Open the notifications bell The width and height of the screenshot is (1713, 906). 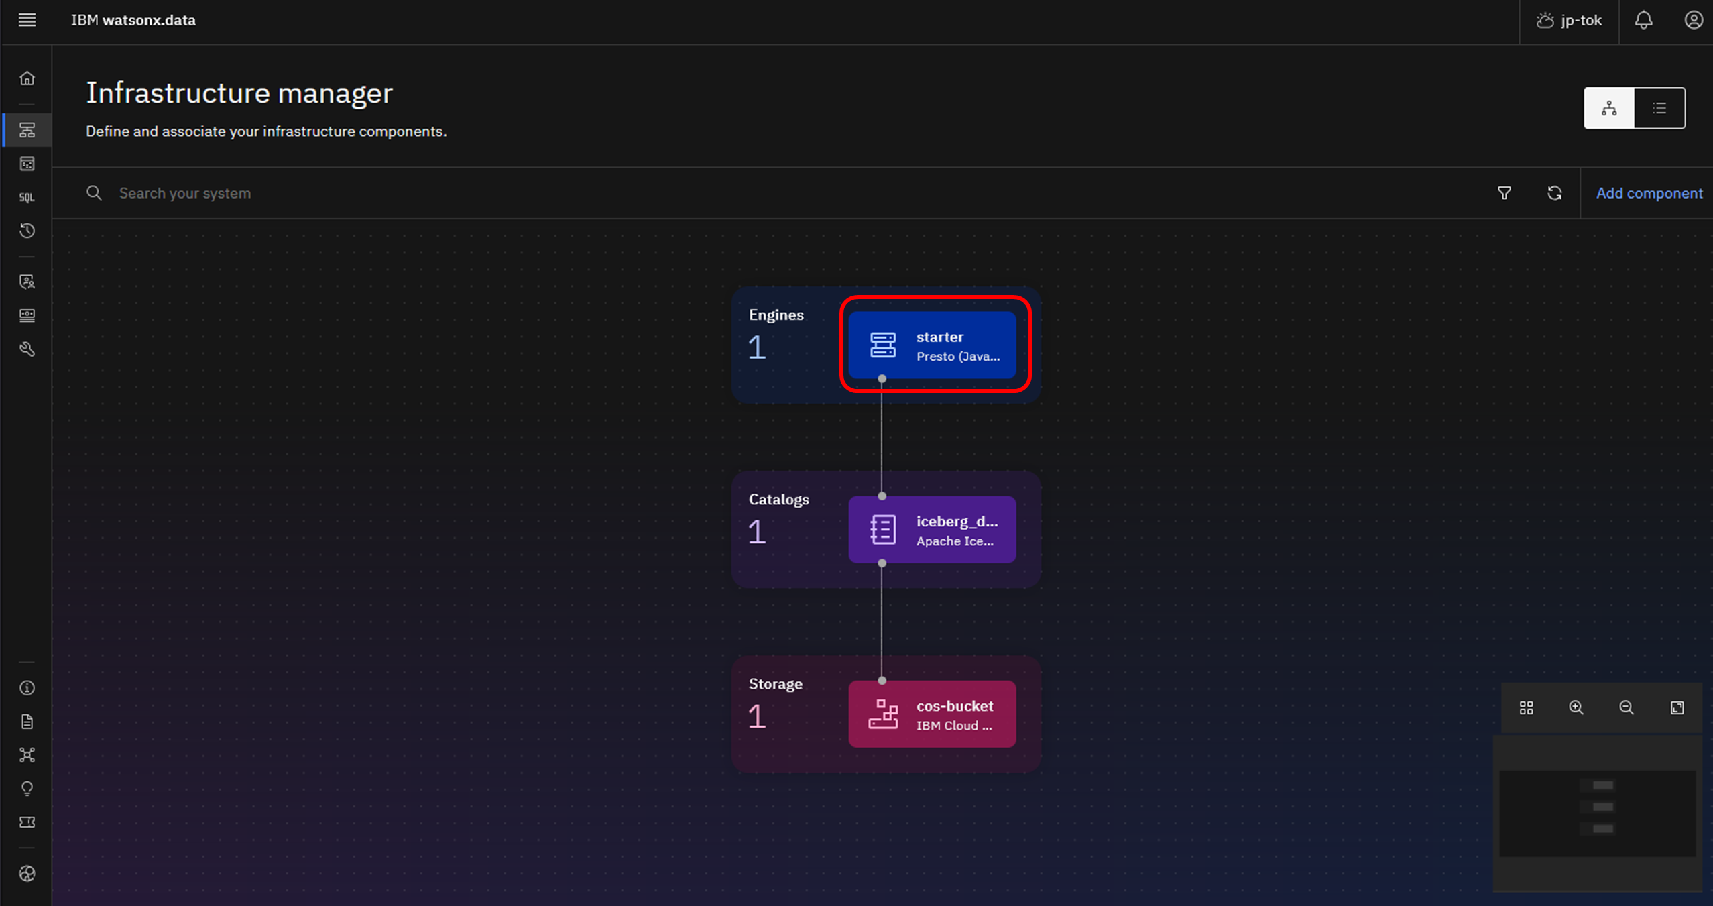[x=1643, y=20]
